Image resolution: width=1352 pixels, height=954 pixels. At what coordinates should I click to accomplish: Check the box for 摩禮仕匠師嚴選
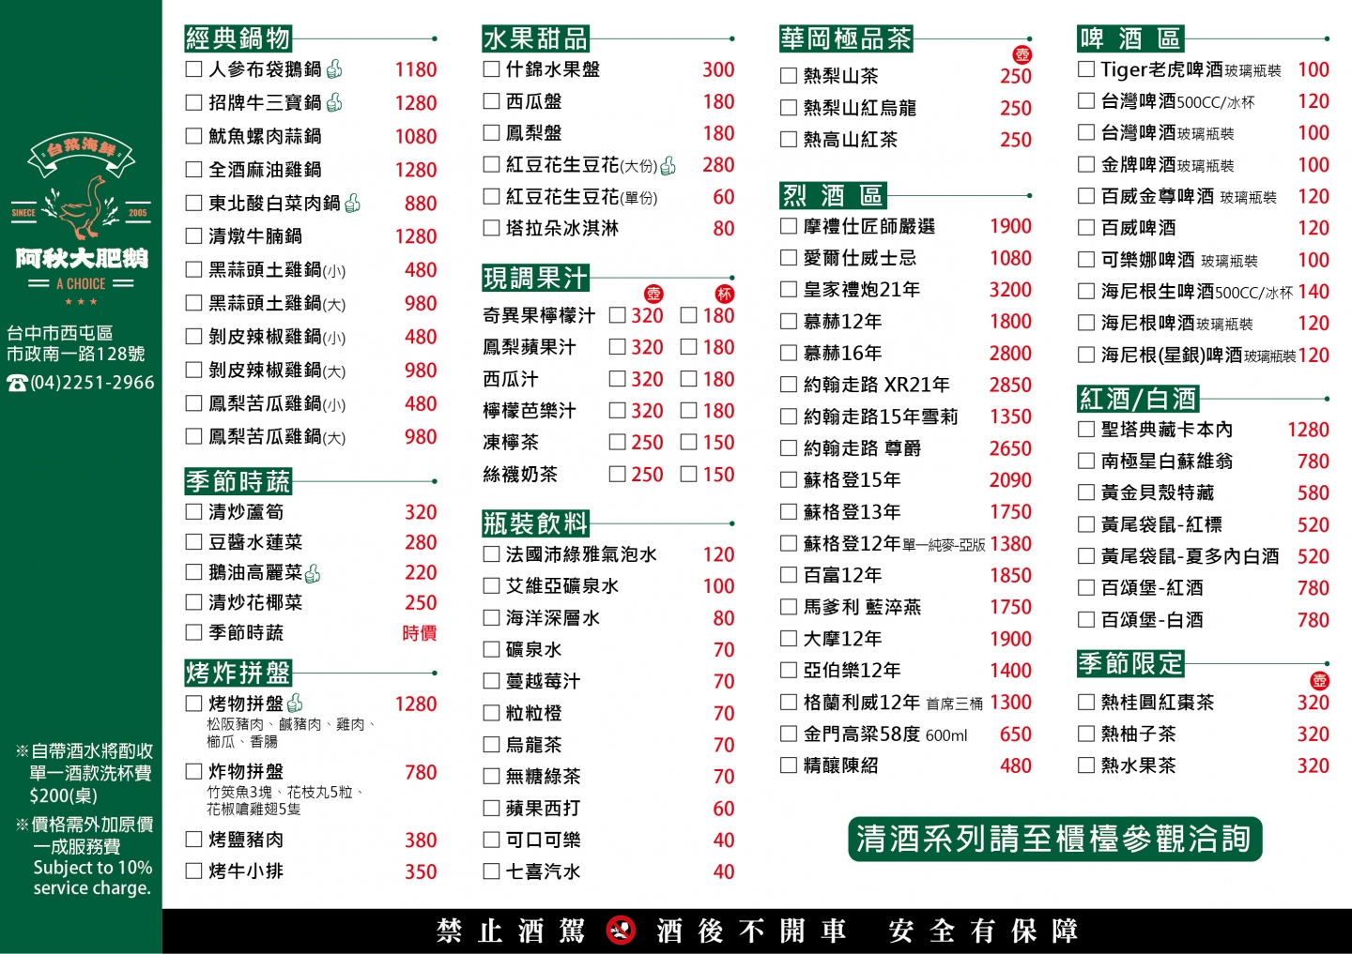coord(789,226)
